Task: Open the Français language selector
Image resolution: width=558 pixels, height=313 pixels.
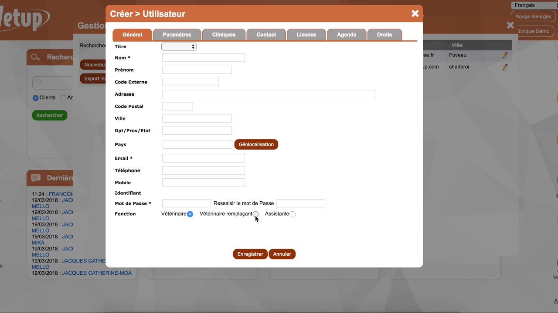Action: [533, 5]
